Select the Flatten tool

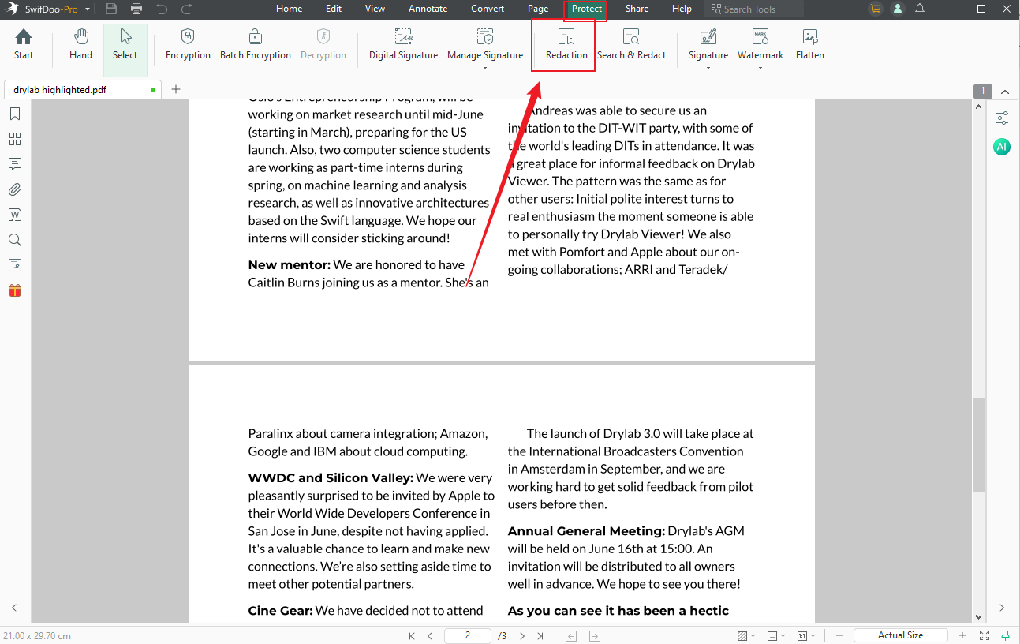point(809,45)
